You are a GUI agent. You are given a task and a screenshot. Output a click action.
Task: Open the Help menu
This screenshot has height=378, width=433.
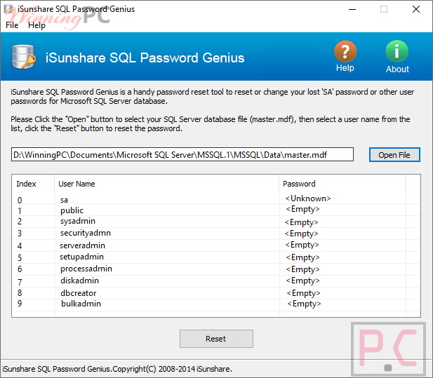(x=36, y=25)
